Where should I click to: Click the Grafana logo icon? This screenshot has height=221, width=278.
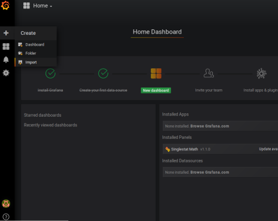[5, 5]
